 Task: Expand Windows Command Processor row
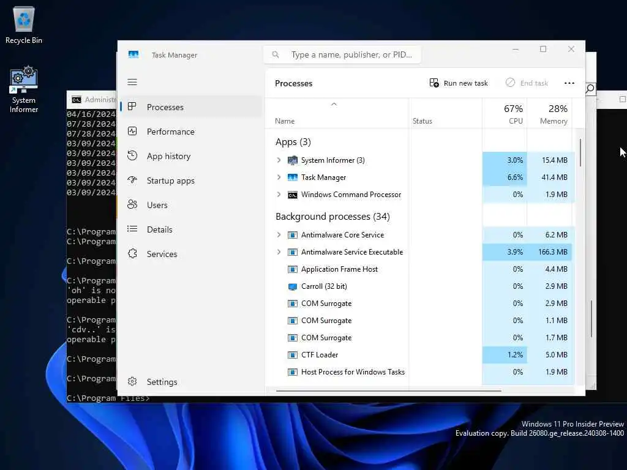pyautogui.click(x=279, y=194)
